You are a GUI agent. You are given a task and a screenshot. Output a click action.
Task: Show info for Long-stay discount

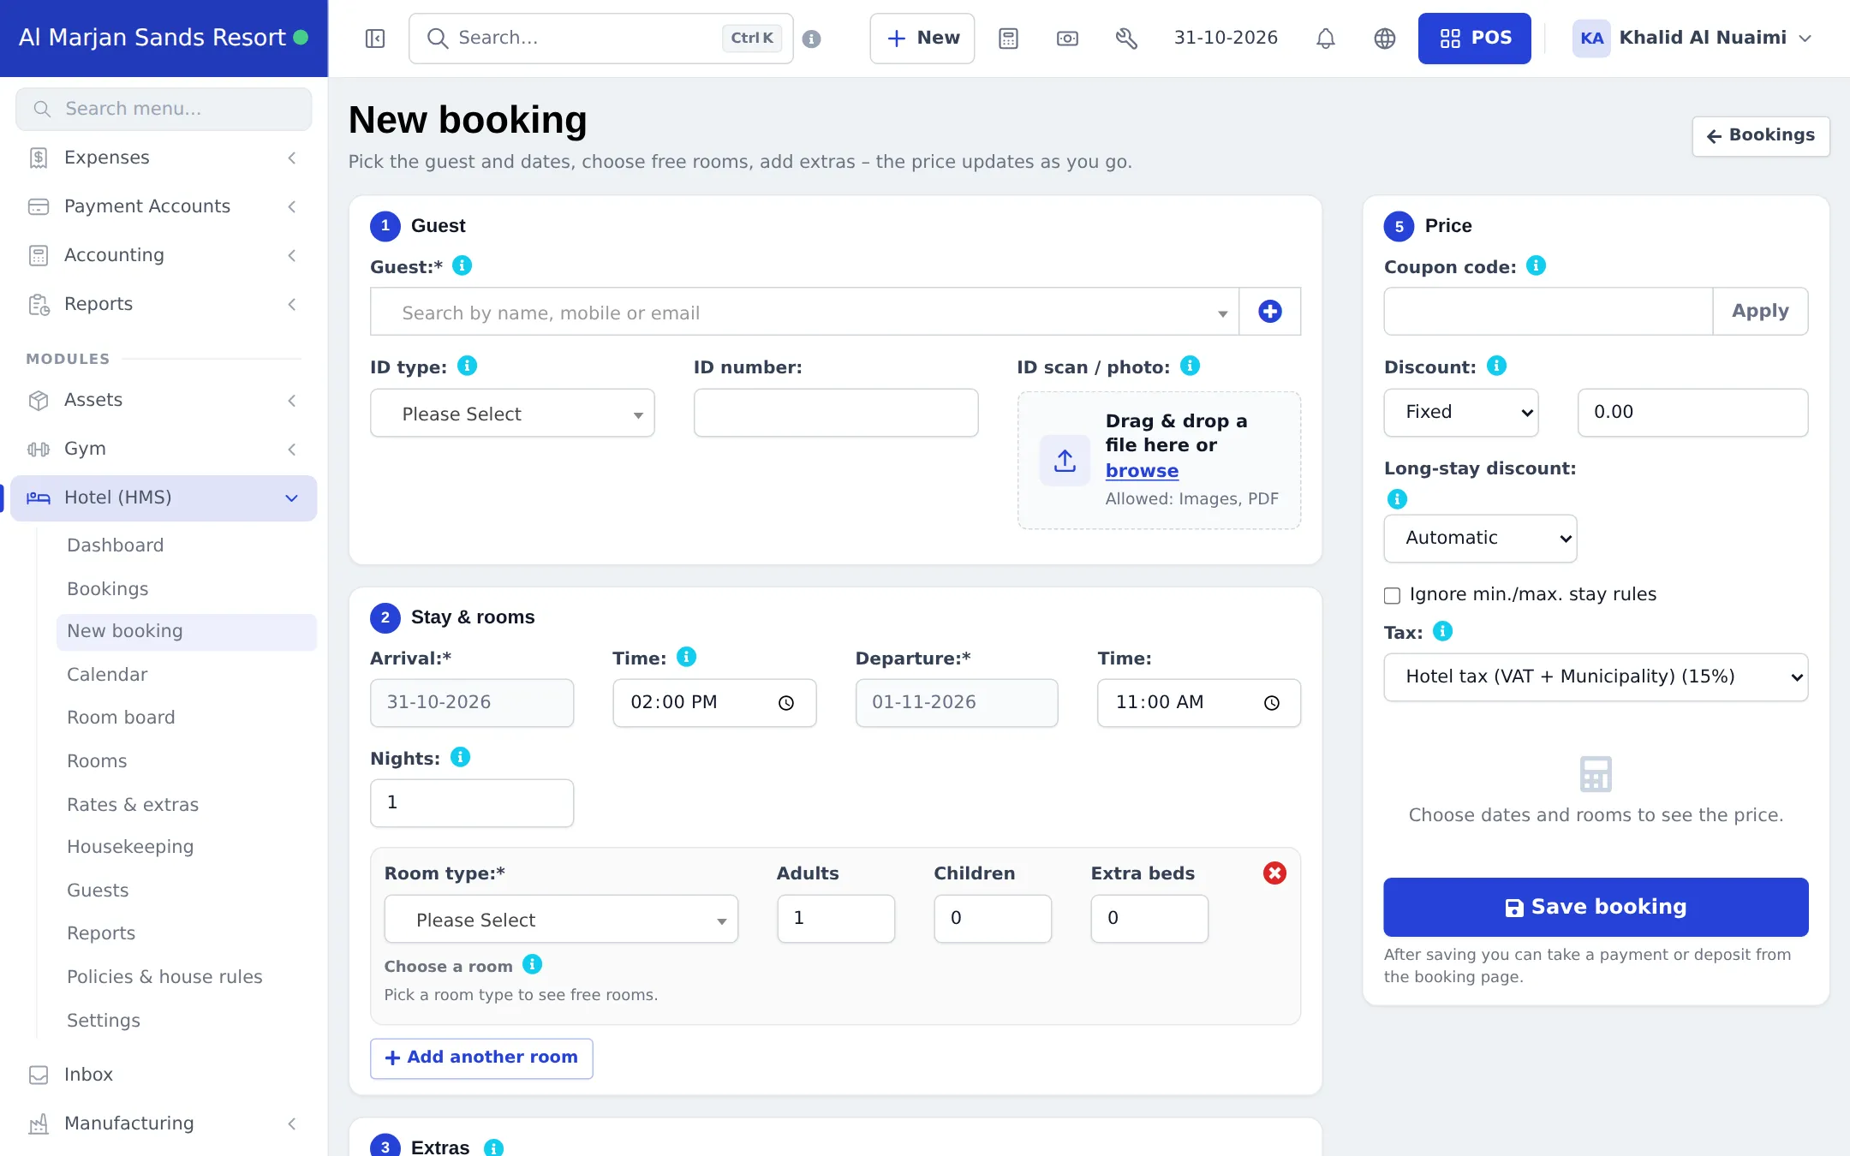pyautogui.click(x=1397, y=498)
